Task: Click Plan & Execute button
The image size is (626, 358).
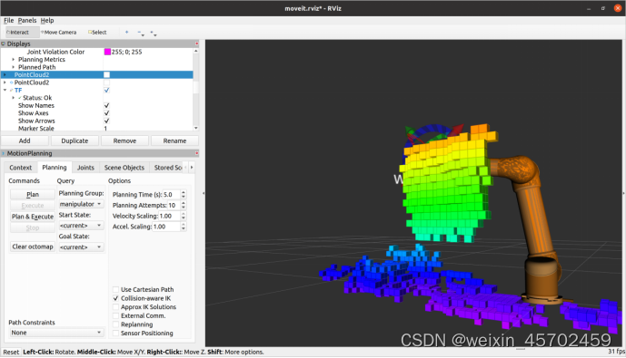Action: click(33, 217)
